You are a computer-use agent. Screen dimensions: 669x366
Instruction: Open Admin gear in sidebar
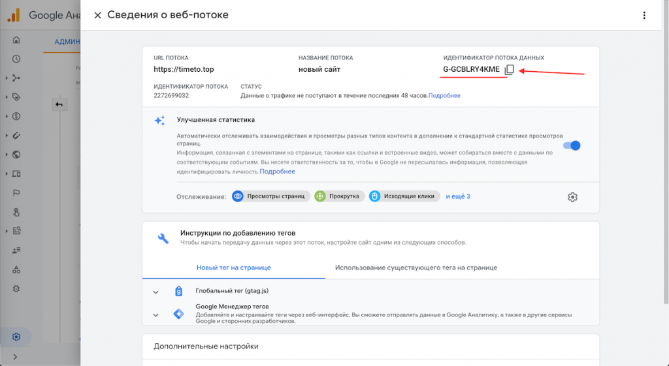(x=16, y=337)
